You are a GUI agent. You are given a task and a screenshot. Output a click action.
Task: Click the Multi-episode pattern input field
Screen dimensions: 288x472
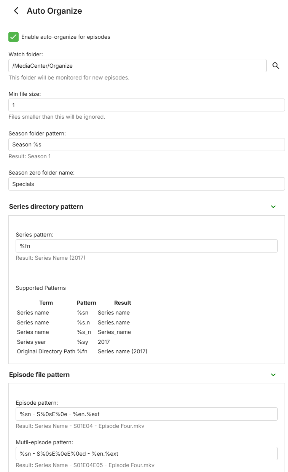coord(146,453)
